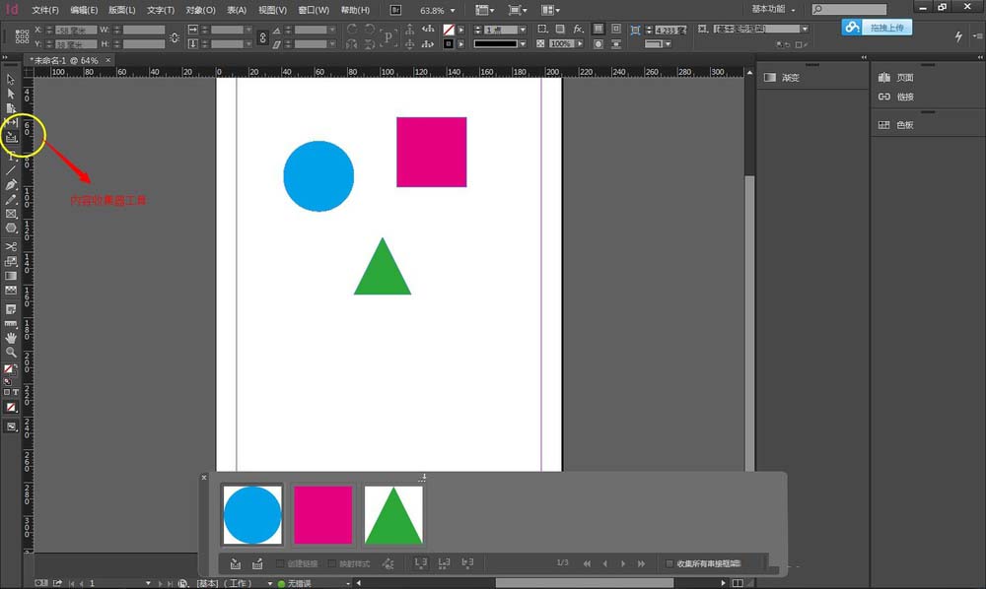Open the stroke weight dropdown
The width and height of the screenshot is (986, 589).
[x=522, y=30]
